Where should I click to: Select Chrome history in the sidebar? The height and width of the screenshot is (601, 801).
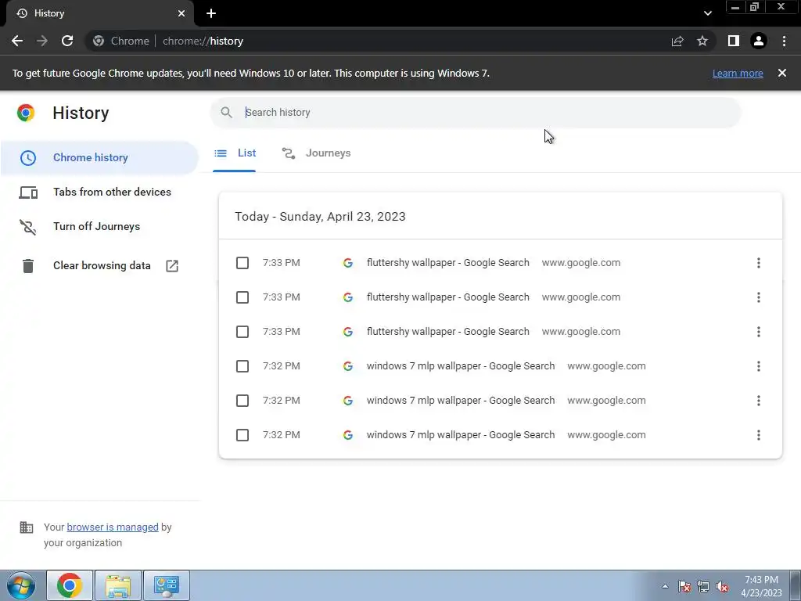click(x=99, y=157)
